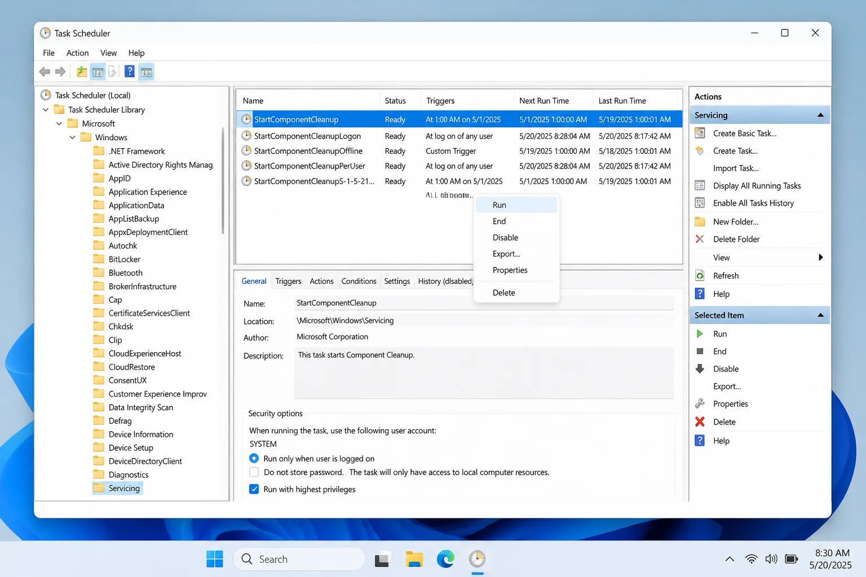Switch to the Conditions tab

pos(359,281)
